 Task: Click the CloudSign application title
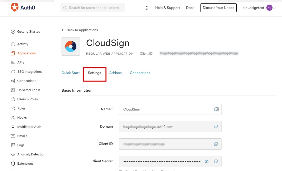108,43
